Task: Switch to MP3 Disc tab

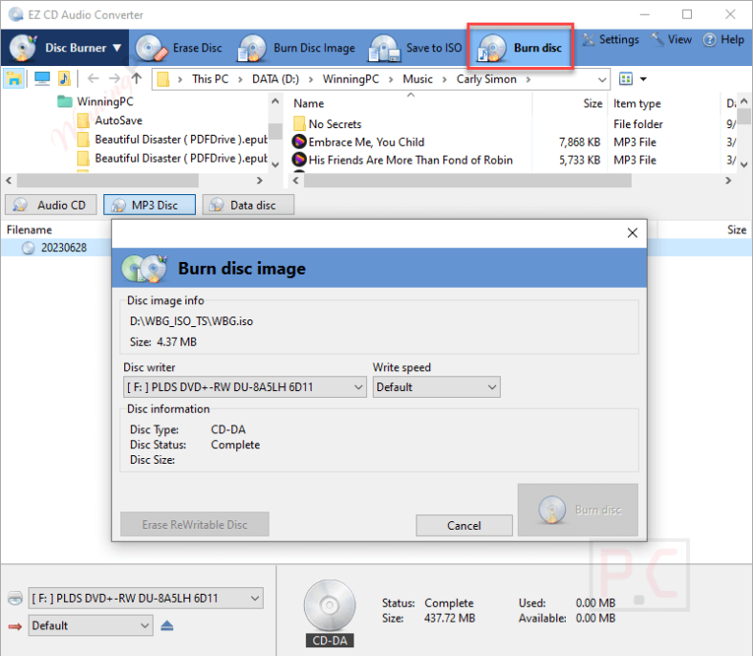Action: point(149,205)
